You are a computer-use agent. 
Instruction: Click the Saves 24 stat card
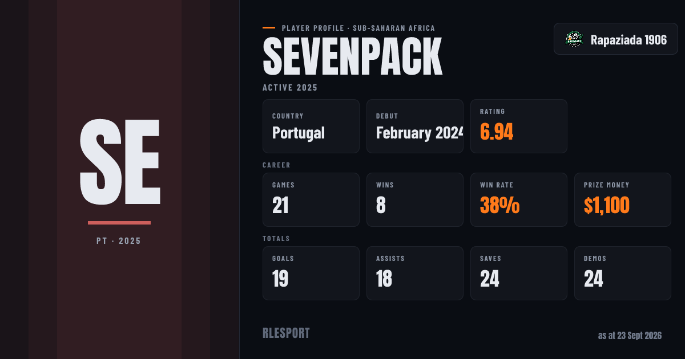coord(519,273)
